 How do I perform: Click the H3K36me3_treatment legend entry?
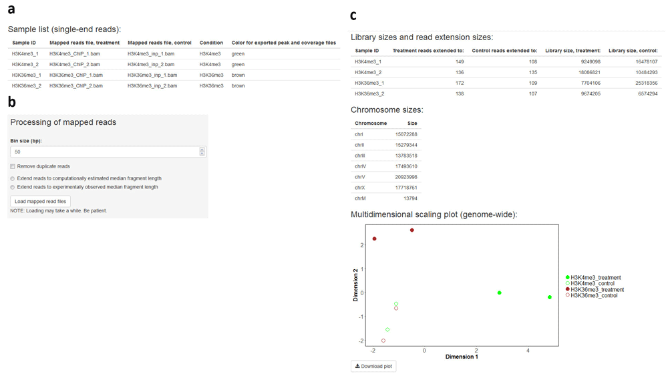pyautogui.click(x=595, y=290)
